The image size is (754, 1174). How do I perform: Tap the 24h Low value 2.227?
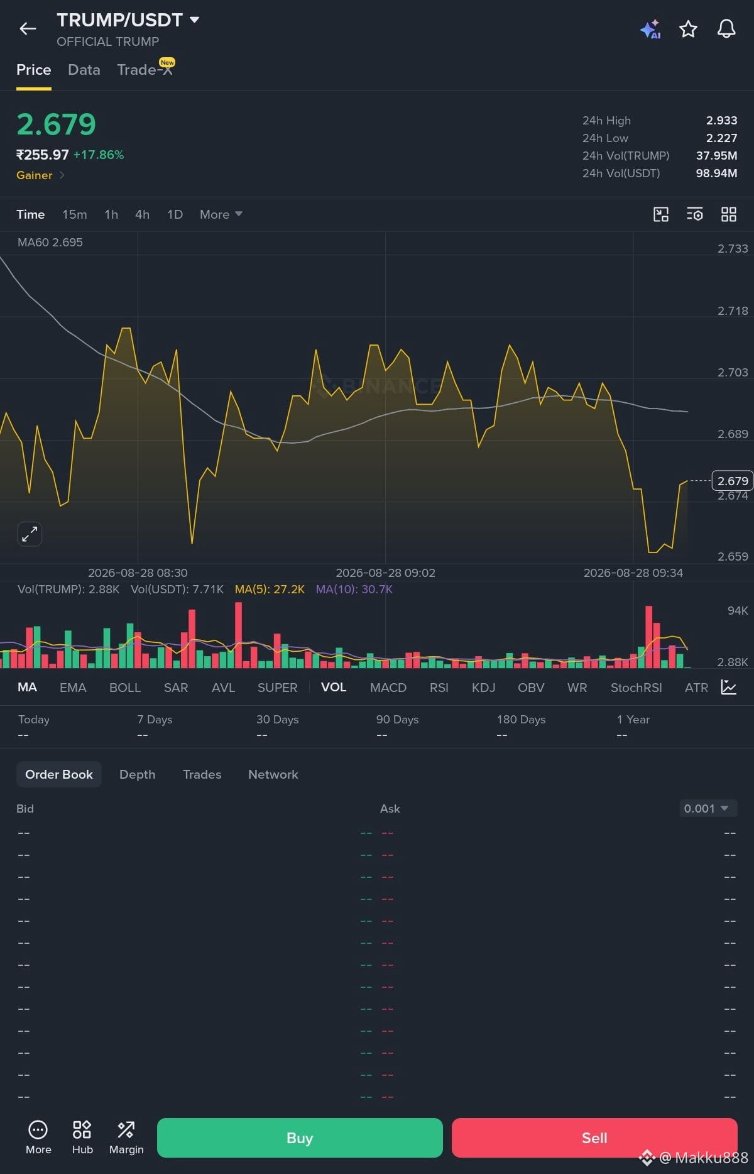click(721, 138)
